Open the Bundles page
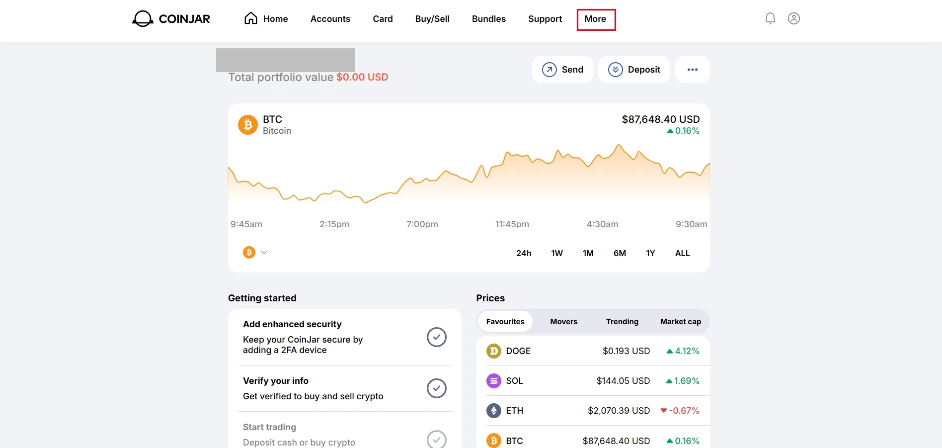Image resolution: width=942 pixels, height=448 pixels. click(489, 19)
